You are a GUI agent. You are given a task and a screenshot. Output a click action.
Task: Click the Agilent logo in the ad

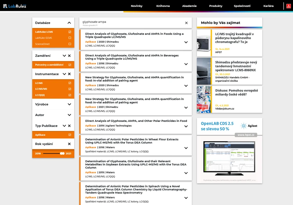[x=249, y=126]
